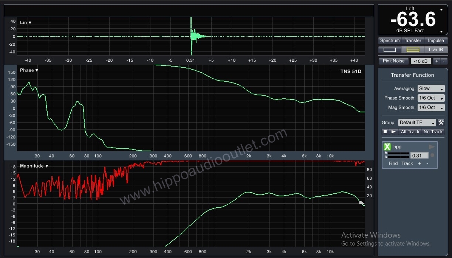Enable All Track for delay tracking
This screenshot has height=258, width=452.
(x=410, y=132)
